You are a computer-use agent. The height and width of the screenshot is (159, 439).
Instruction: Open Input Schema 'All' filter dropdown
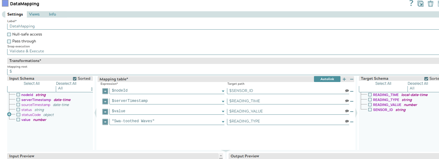click(75, 89)
